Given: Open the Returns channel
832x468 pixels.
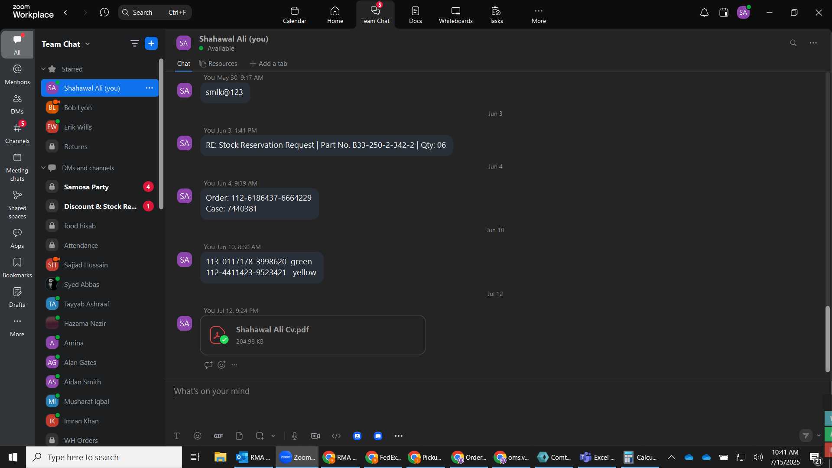Looking at the screenshot, I should coord(100,146).
